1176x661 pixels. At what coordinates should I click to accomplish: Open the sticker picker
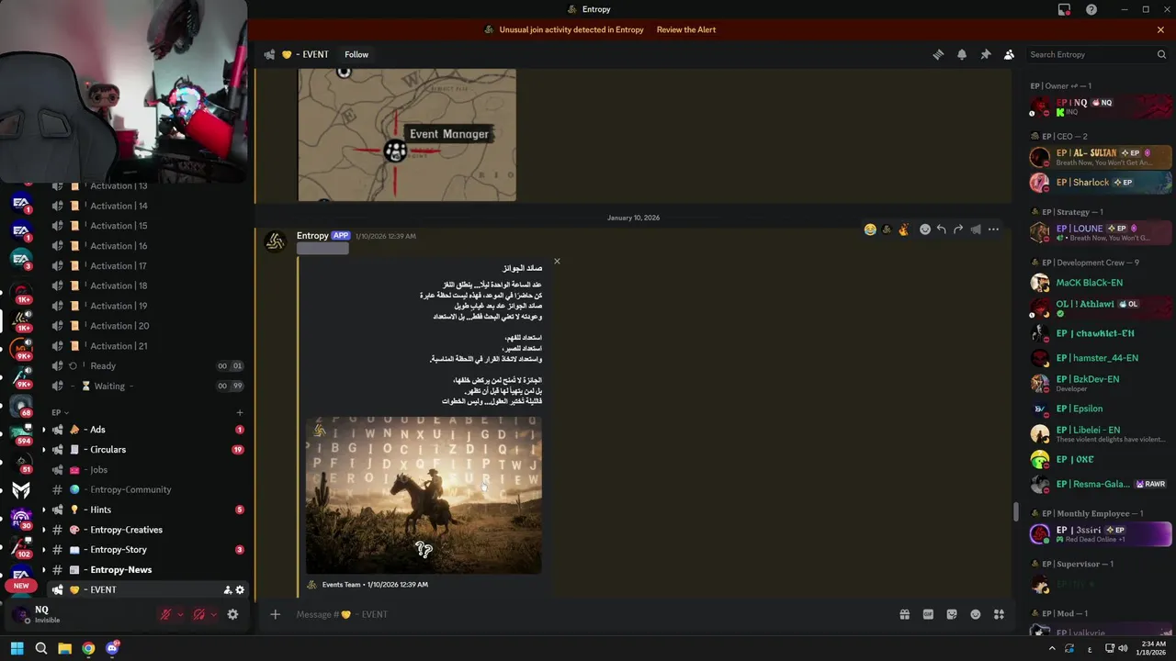click(x=952, y=614)
